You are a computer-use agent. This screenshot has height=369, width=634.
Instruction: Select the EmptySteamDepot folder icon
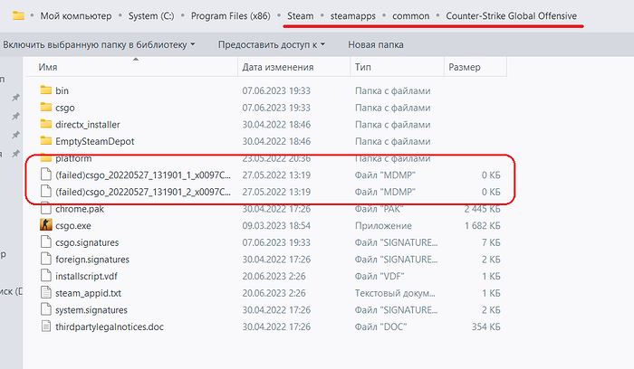46,141
